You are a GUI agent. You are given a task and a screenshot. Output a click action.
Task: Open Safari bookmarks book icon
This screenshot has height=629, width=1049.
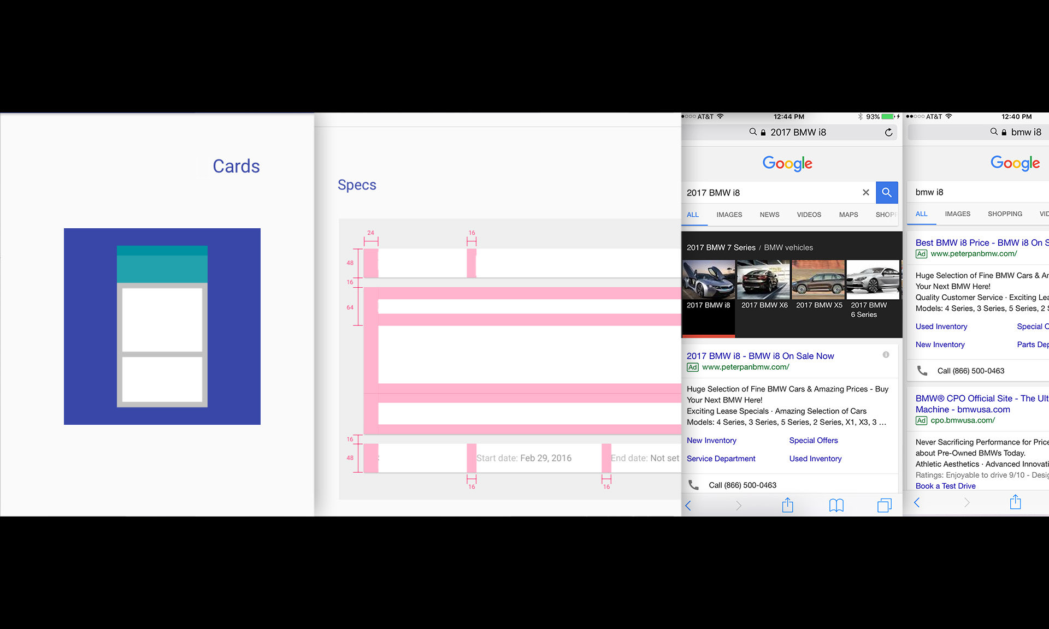click(x=836, y=506)
